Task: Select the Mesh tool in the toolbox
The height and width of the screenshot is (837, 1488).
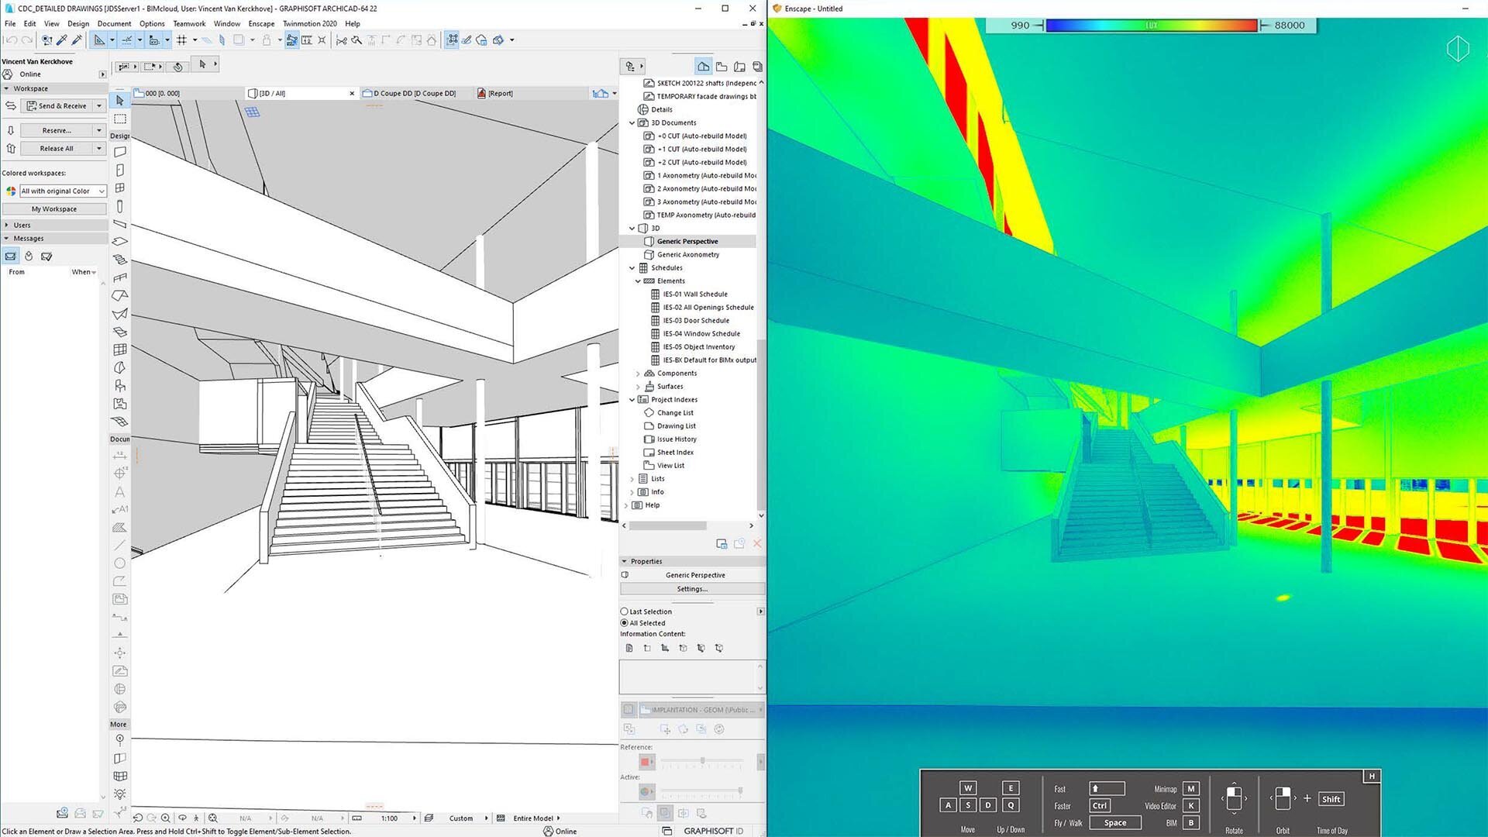Action: [120, 422]
